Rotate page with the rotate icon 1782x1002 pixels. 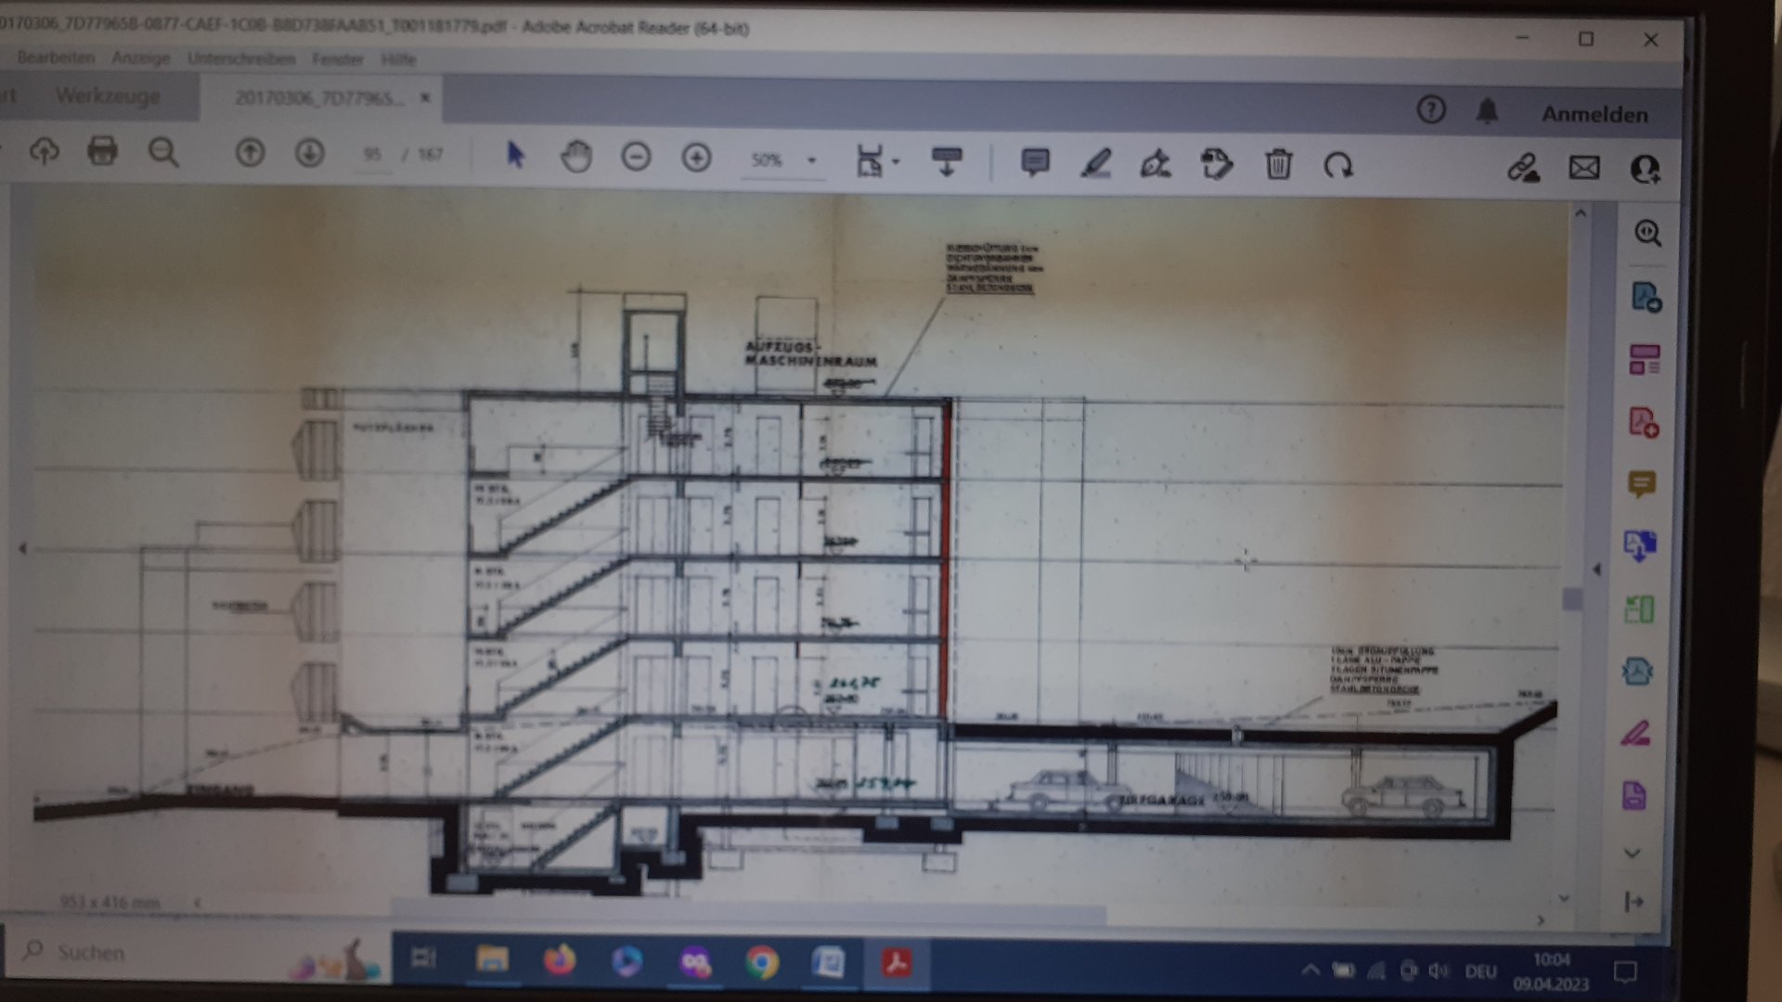point(1338,166)
